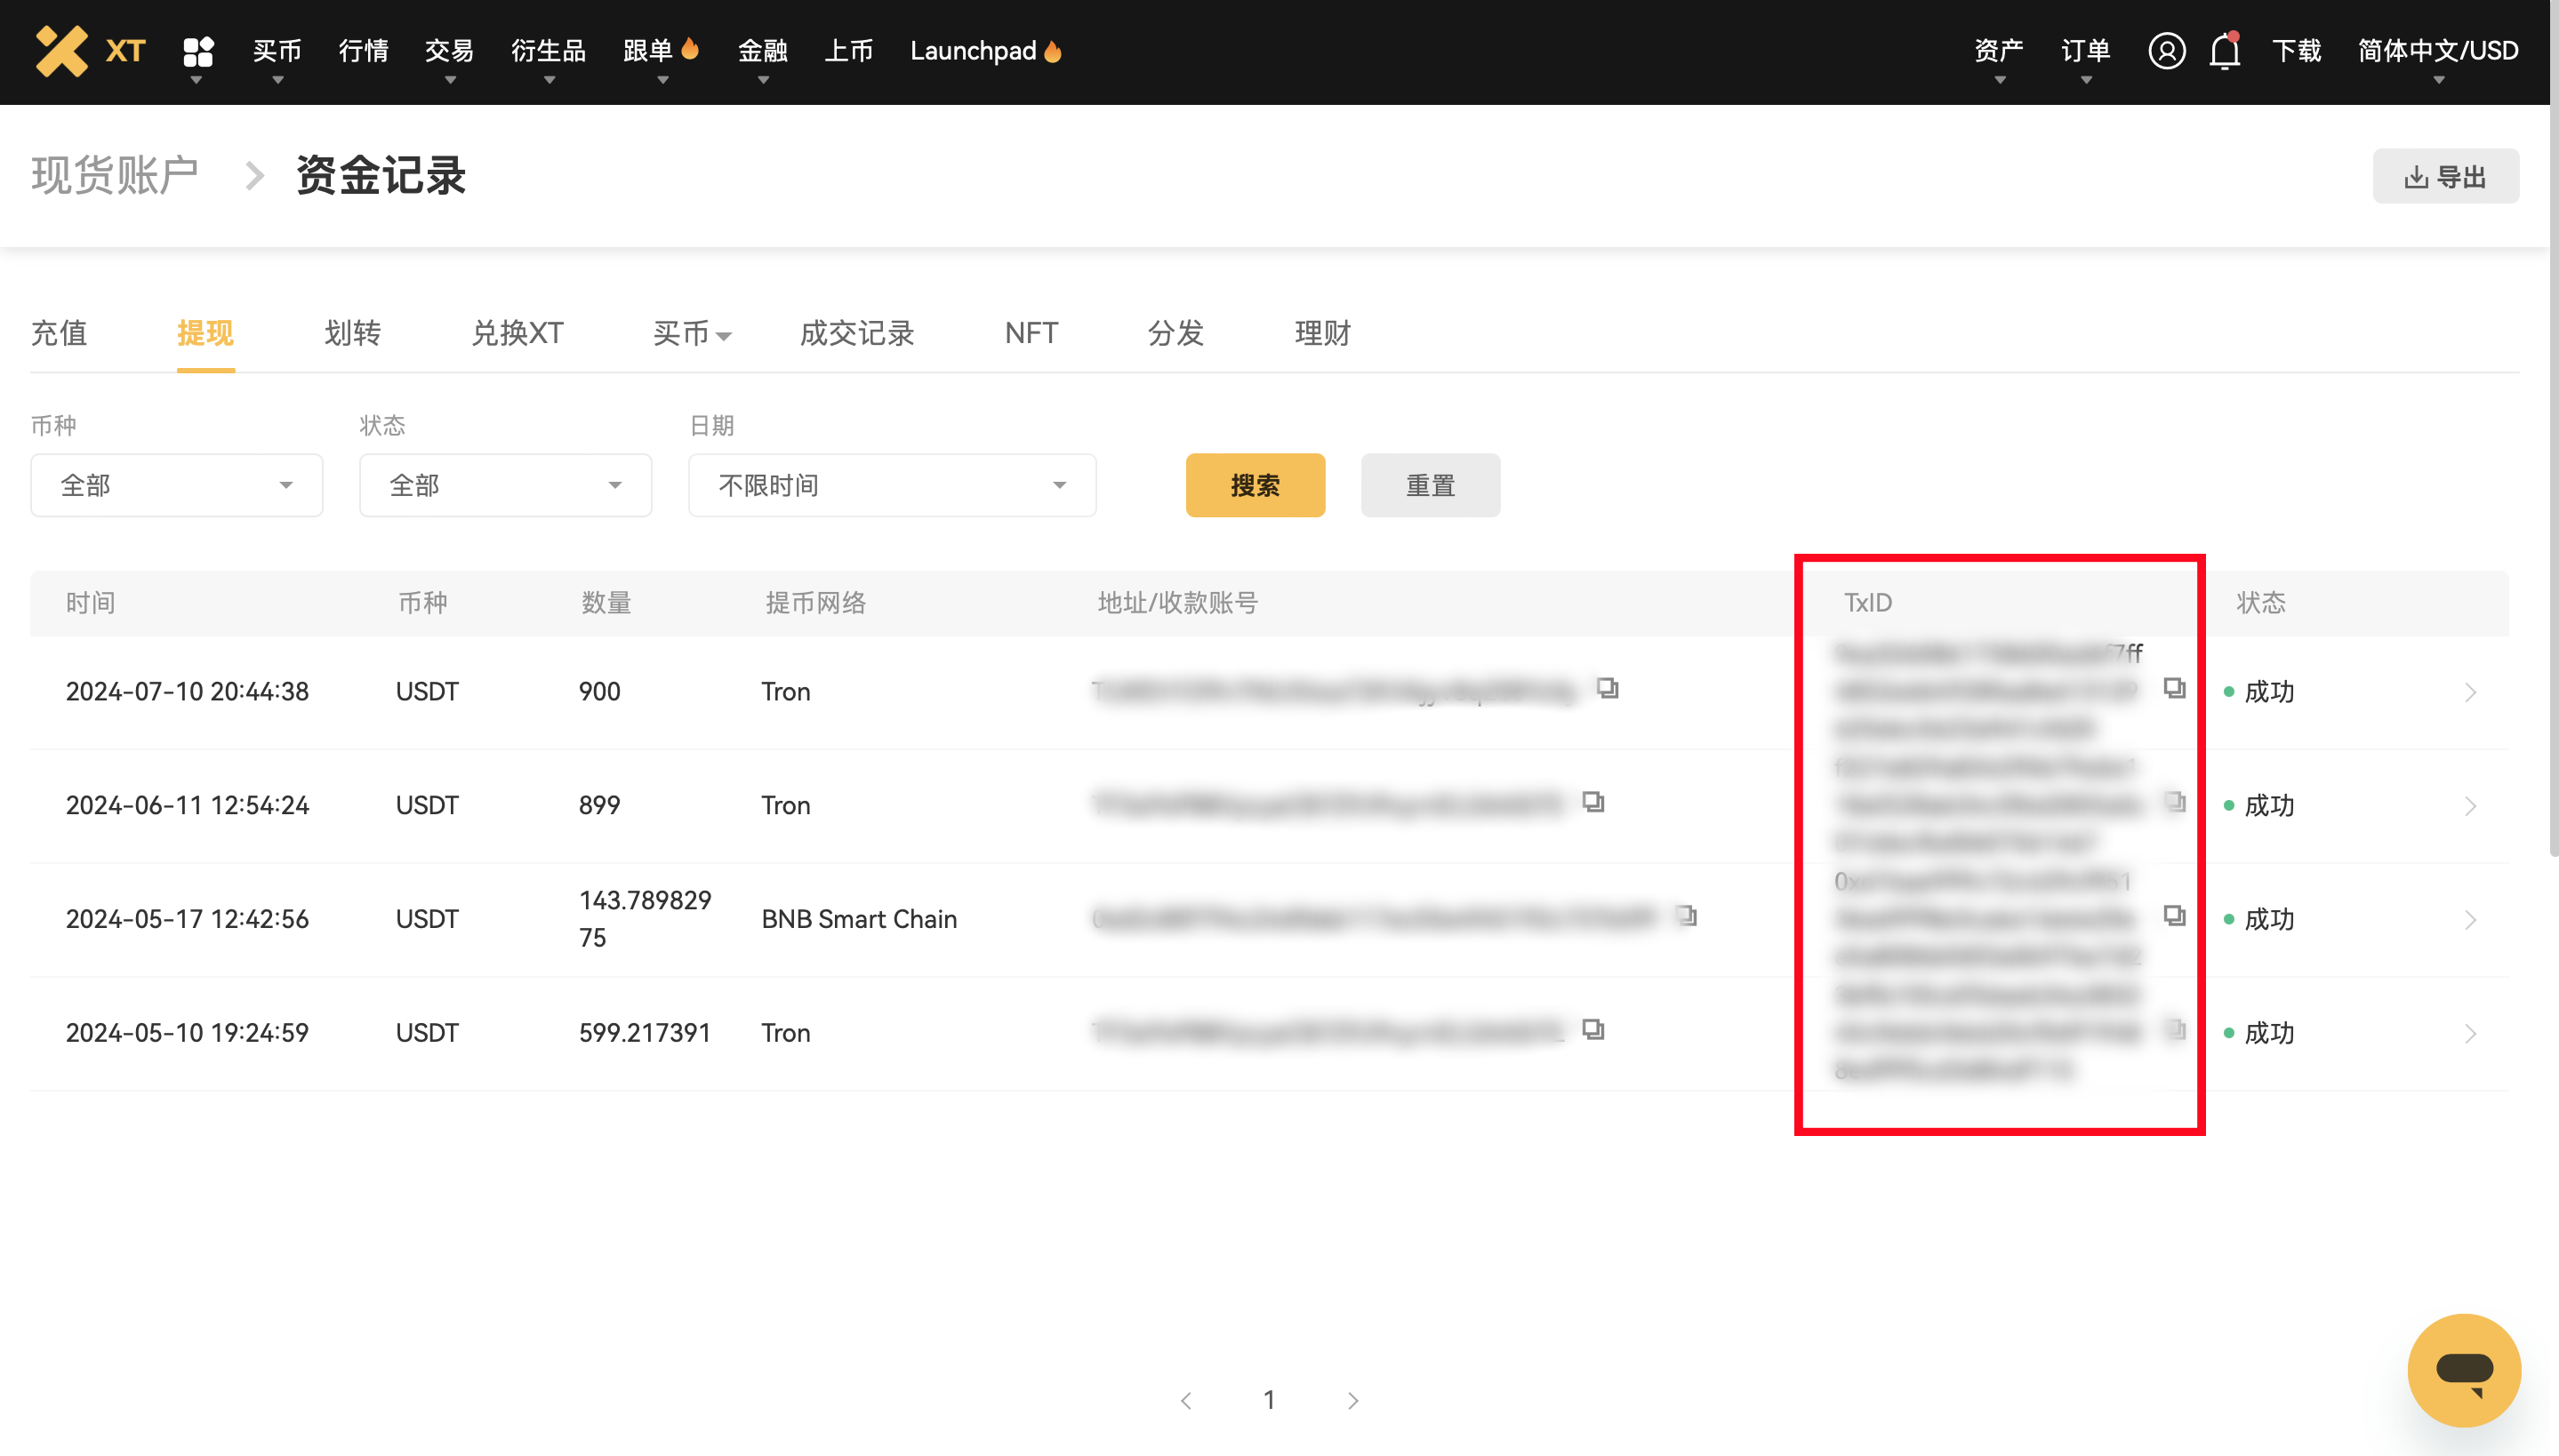Click the next page arrow

(x=1352, y=1399)
